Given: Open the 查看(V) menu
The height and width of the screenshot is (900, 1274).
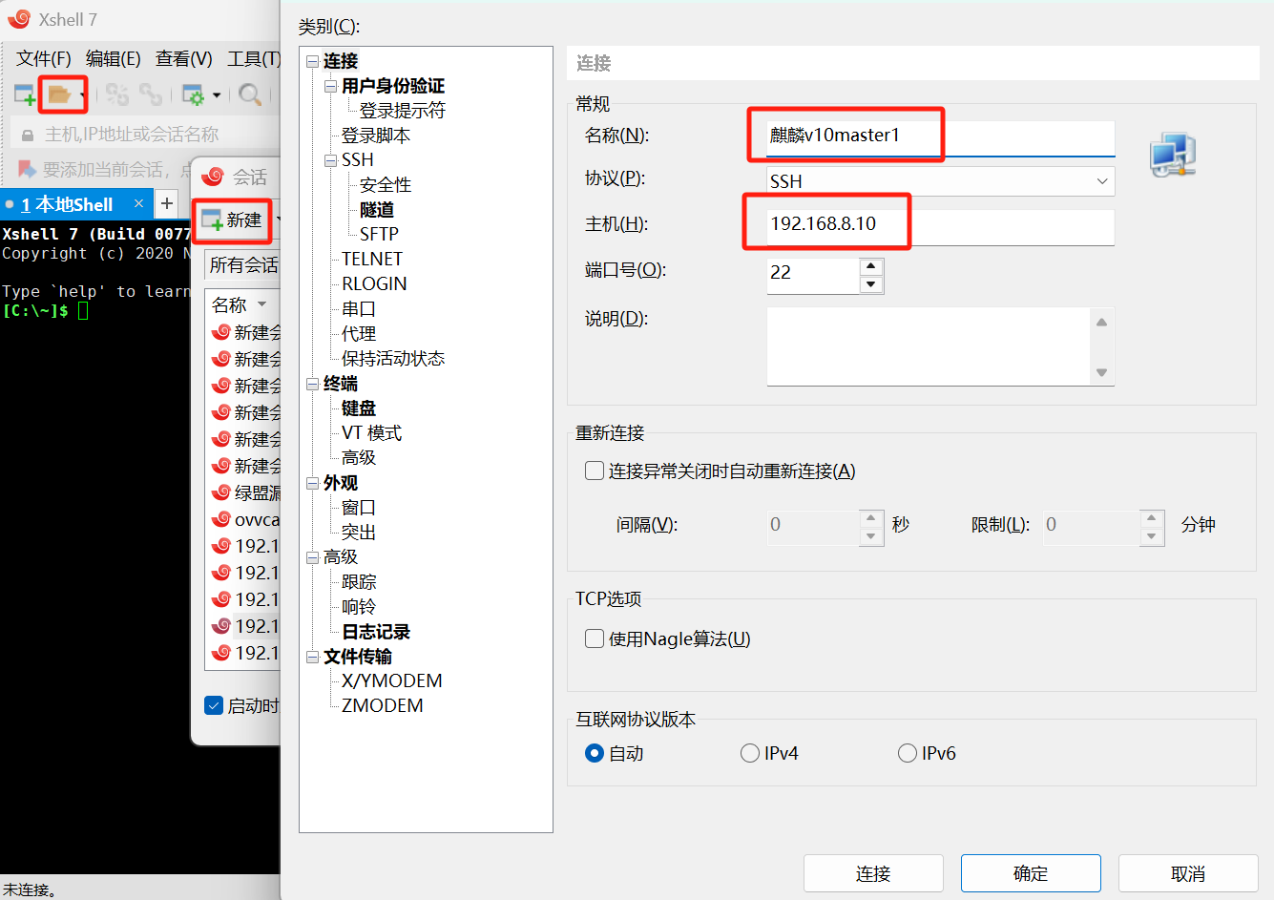Looking at the screenshot, I should [184, 59].
